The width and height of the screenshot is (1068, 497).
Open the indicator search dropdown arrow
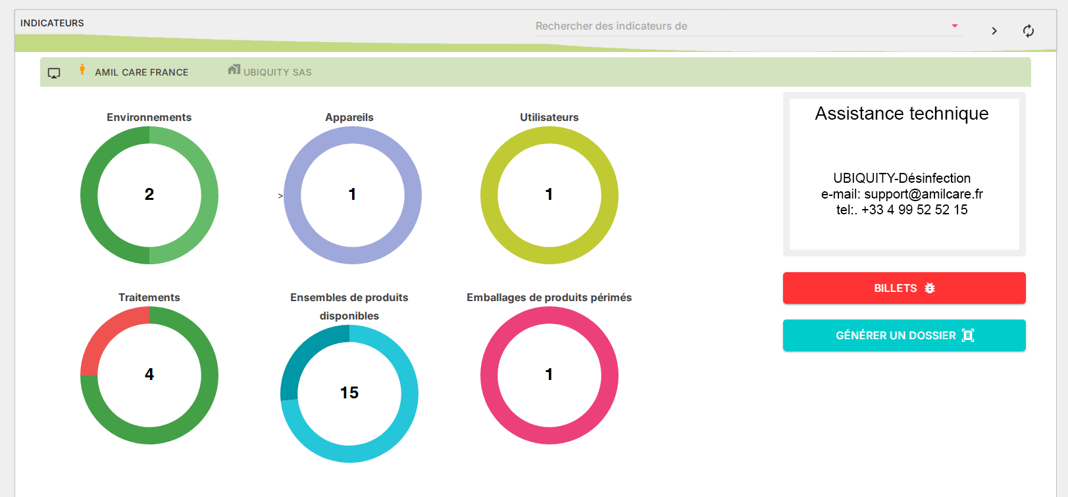(x=954, y=26)
